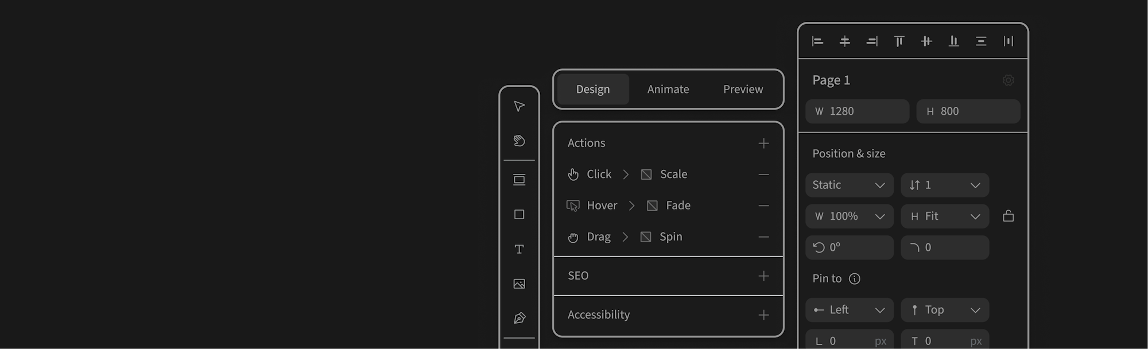Switch to the Preview tab
This screenshot has width=1148, height=349.
(x=743, y=90)
